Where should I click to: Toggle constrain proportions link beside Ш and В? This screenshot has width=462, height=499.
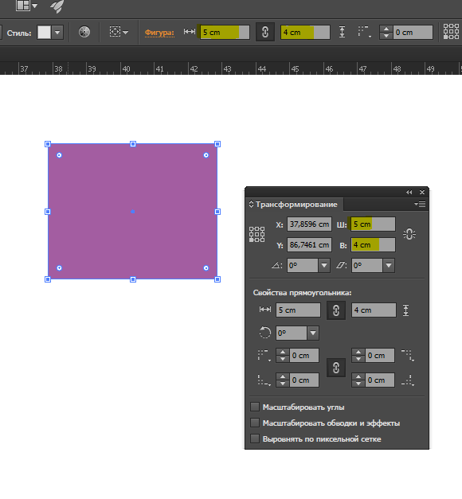409,234
